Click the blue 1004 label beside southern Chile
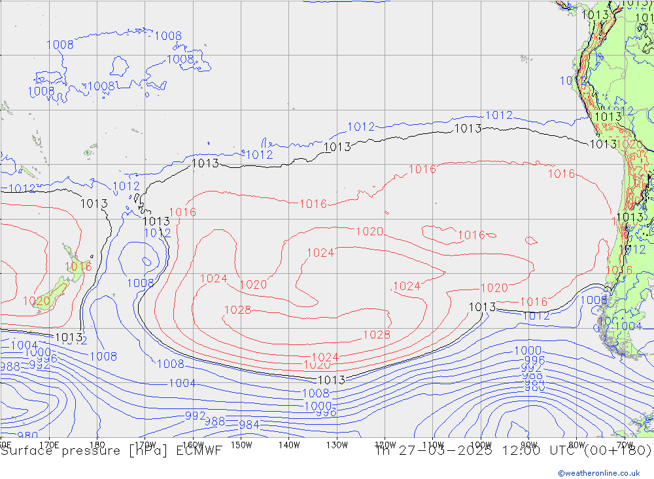654x479 pixels. [x=628, y=326]
